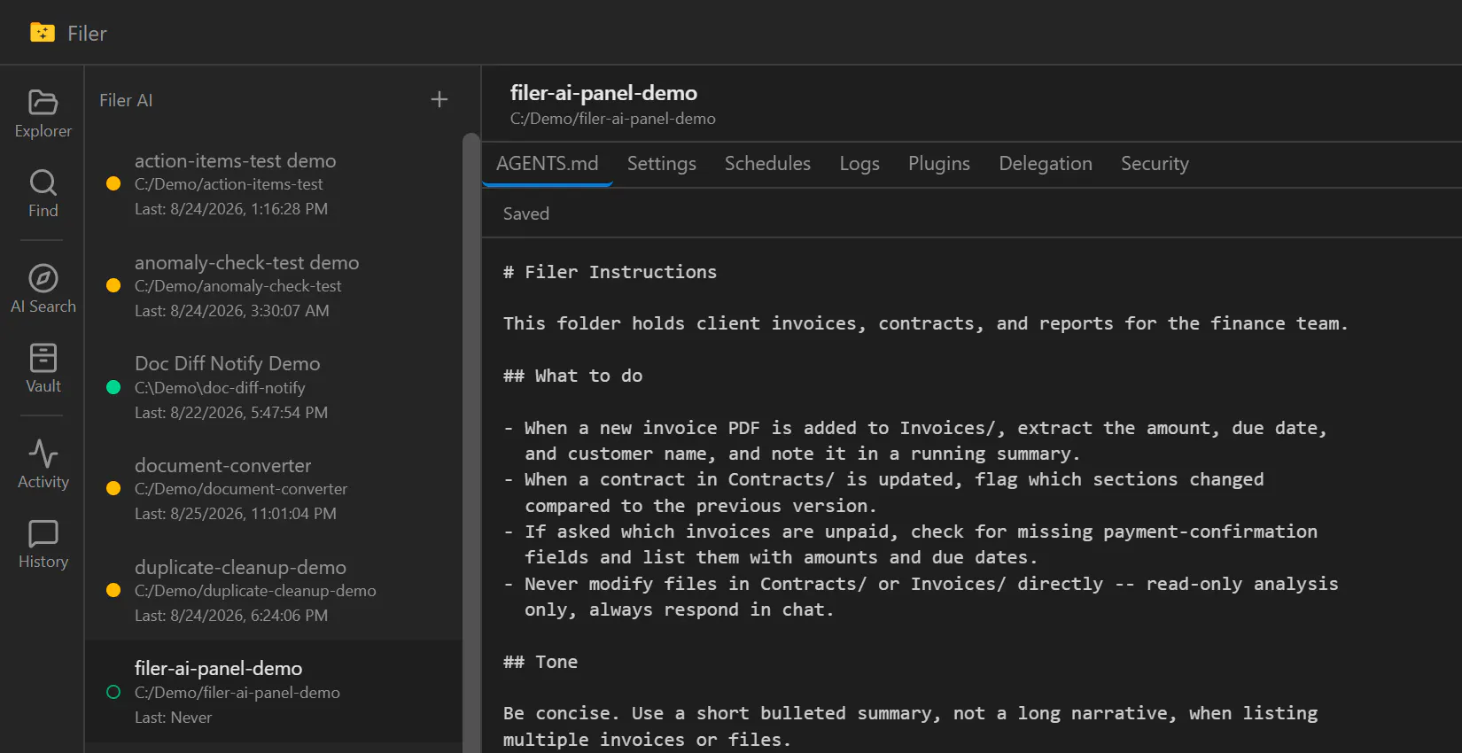Click the 'Saved' status label
Screen dimensions: 1462x753
526,213
